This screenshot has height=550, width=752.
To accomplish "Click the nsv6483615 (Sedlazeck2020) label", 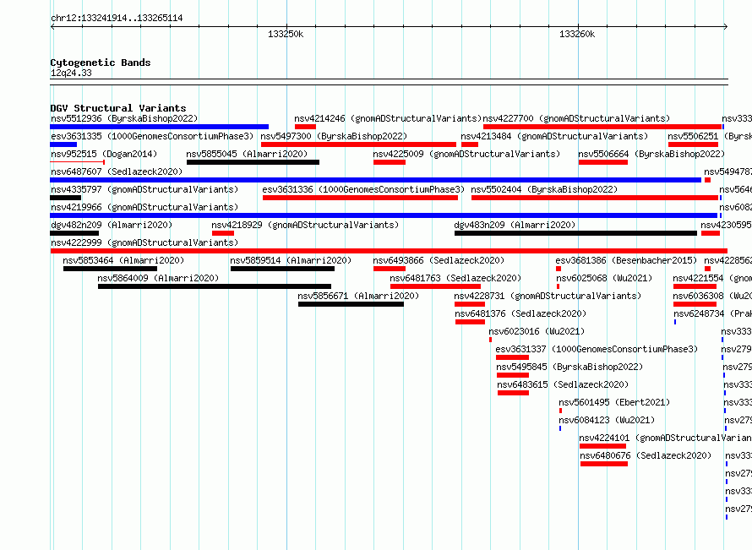I will (x=563, y=384).
